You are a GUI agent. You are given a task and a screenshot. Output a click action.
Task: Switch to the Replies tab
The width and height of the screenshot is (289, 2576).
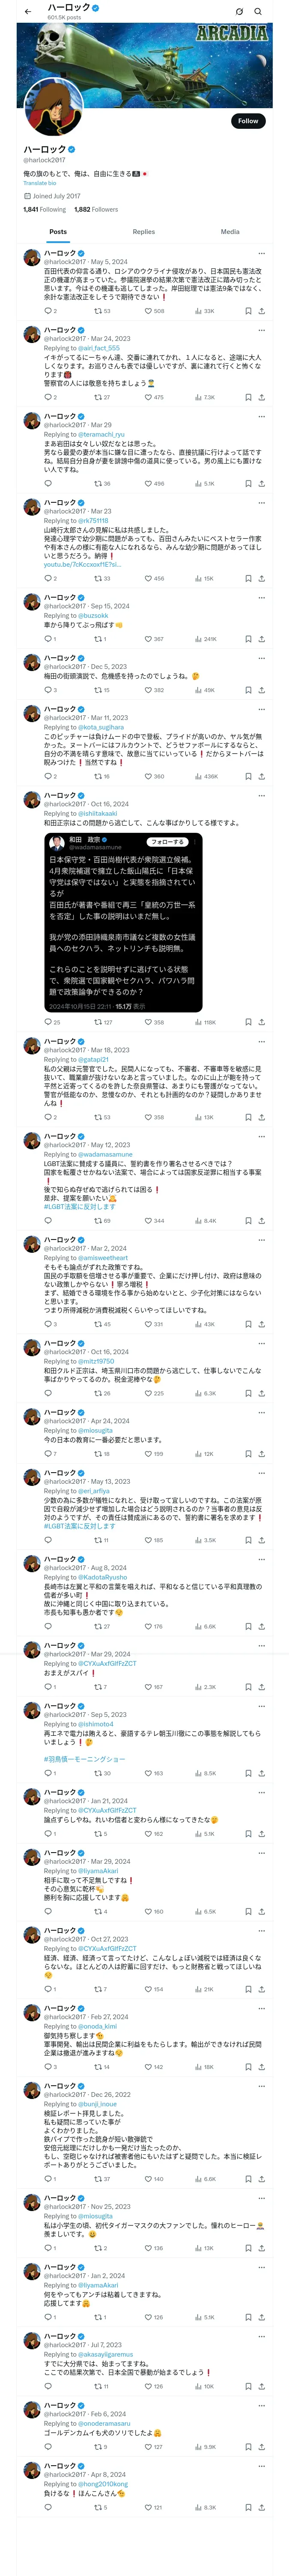143,231
